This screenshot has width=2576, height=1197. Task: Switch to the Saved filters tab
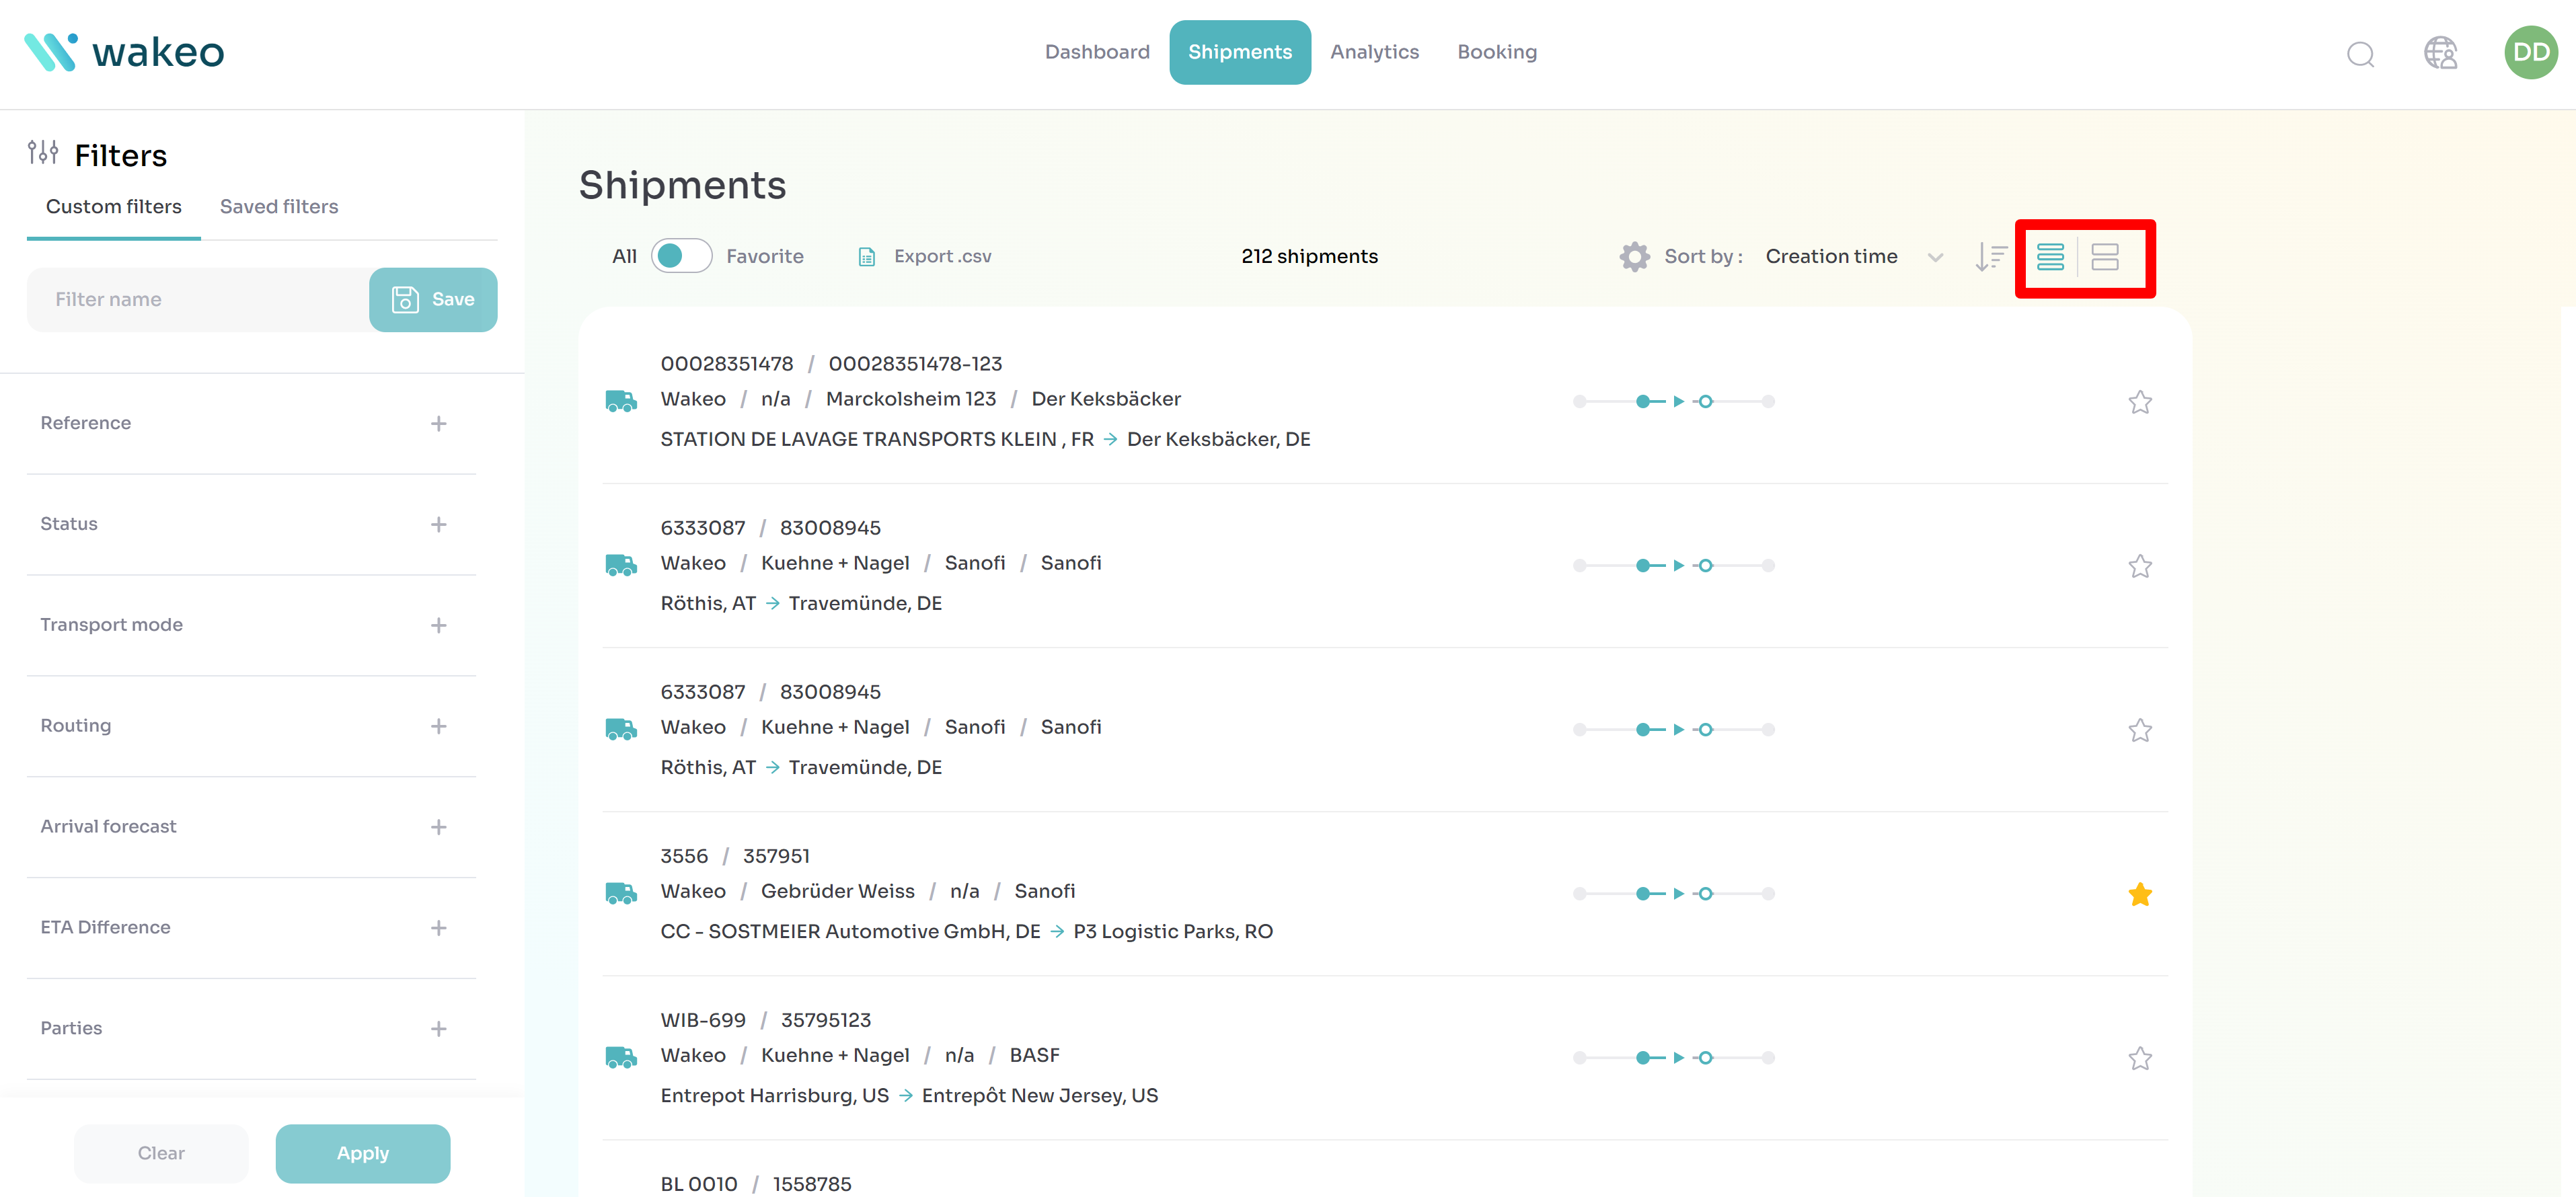point(279,207)
